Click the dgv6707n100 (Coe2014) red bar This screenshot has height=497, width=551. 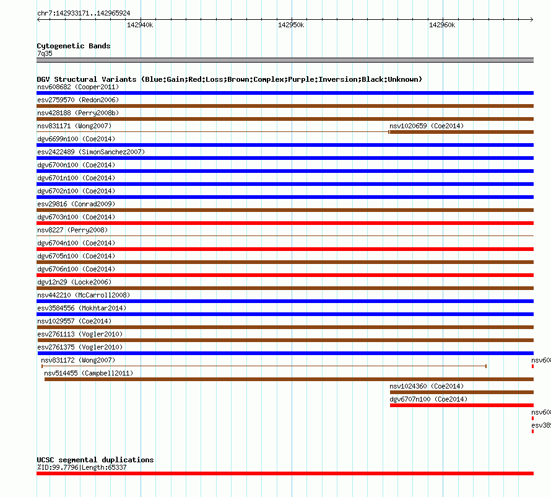[x=462, y=405]
